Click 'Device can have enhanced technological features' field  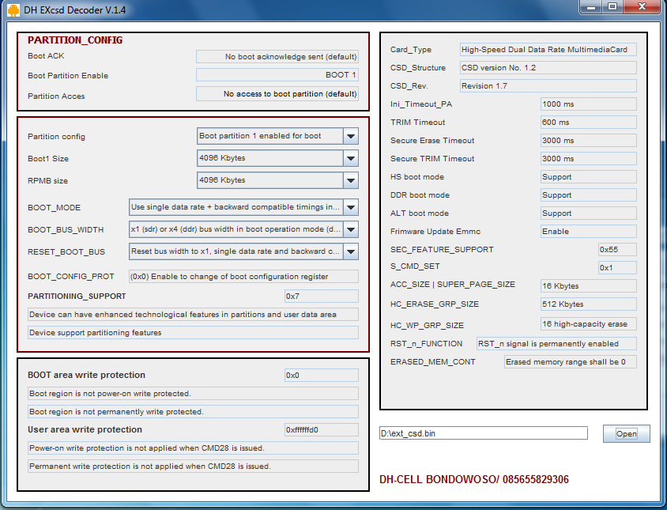tap(193, 315)
